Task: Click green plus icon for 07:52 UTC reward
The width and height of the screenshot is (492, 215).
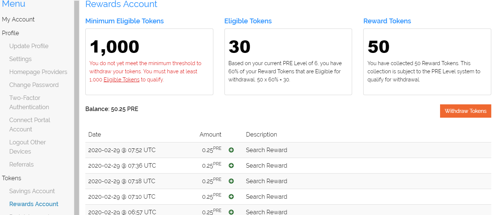Action: pyautogui.click(x=231, y=150)
